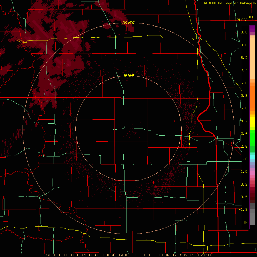Image resolution: width=257 pixels, height=257 pixels.
Task: Click the 4.2 scale value
Action: (244, 121)
